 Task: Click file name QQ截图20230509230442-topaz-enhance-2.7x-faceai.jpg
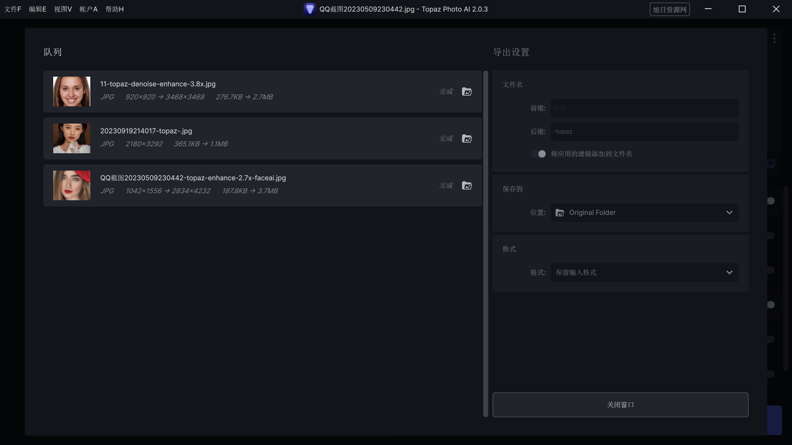[x=193, y=178]
